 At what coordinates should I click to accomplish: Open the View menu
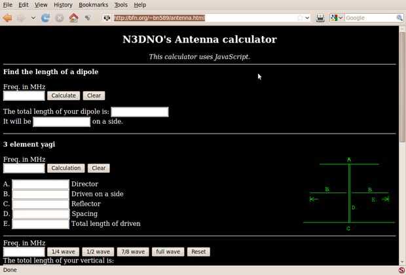click(41, 5)
